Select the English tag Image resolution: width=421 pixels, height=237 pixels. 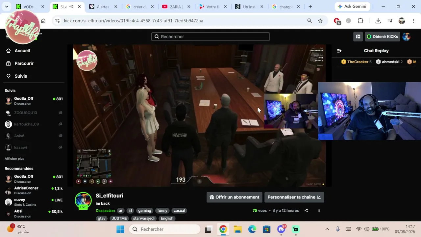coord(167,218)
